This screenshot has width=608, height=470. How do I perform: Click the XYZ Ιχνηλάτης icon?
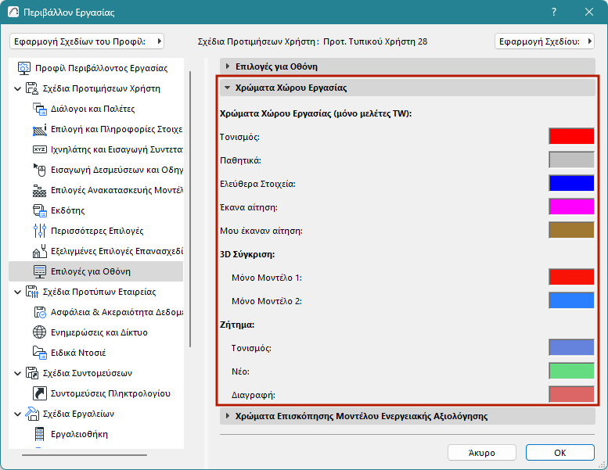[x=40, y=149]
